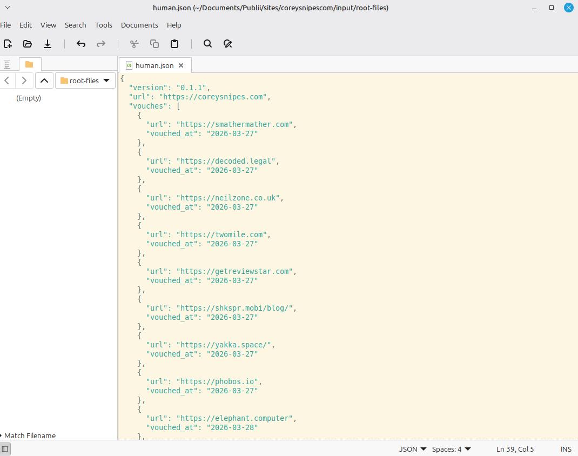This screenshot has width=578, height=456.
Task: Toggle INS insert mode indicator
Action: (x=566, y=449)
